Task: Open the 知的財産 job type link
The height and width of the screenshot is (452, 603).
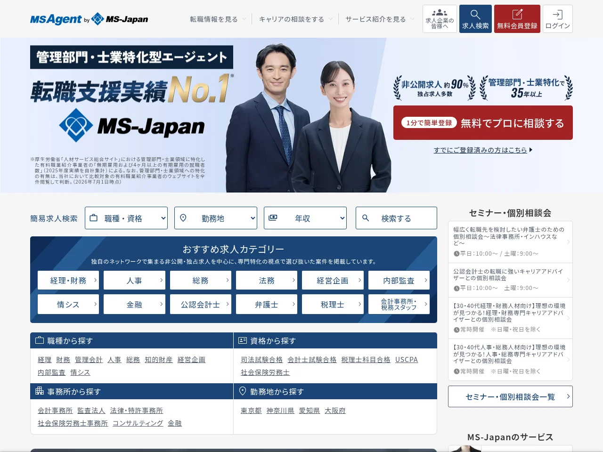Action: 159,360
